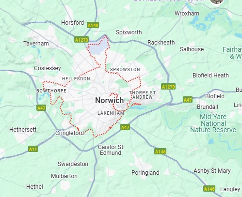
Task: Click the Taverham place name
Action: pyautogui.click(x=36, y=44)
